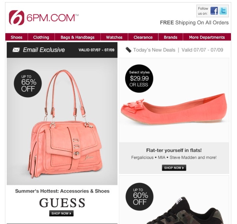Open the Twitter follow icon
This screenshot has width=237, height=224.
click(223, 11)
